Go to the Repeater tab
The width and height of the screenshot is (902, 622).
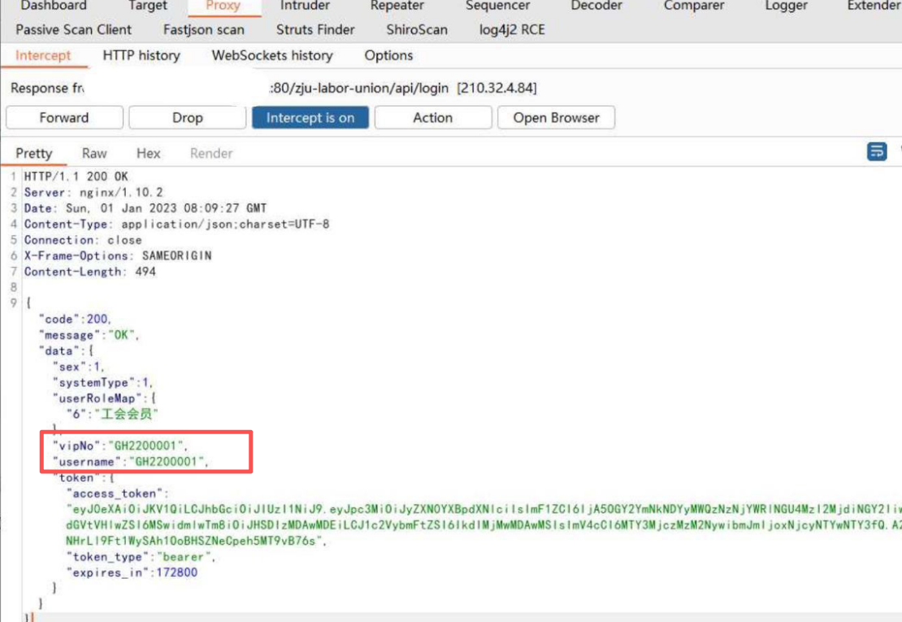(x=397, y=7)
